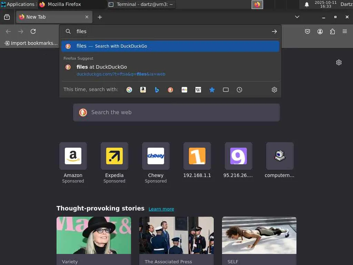This screenshot has height=265, width=353.
Task: Expand the List all tabs chevron
Action: click(x=297, y=17)
